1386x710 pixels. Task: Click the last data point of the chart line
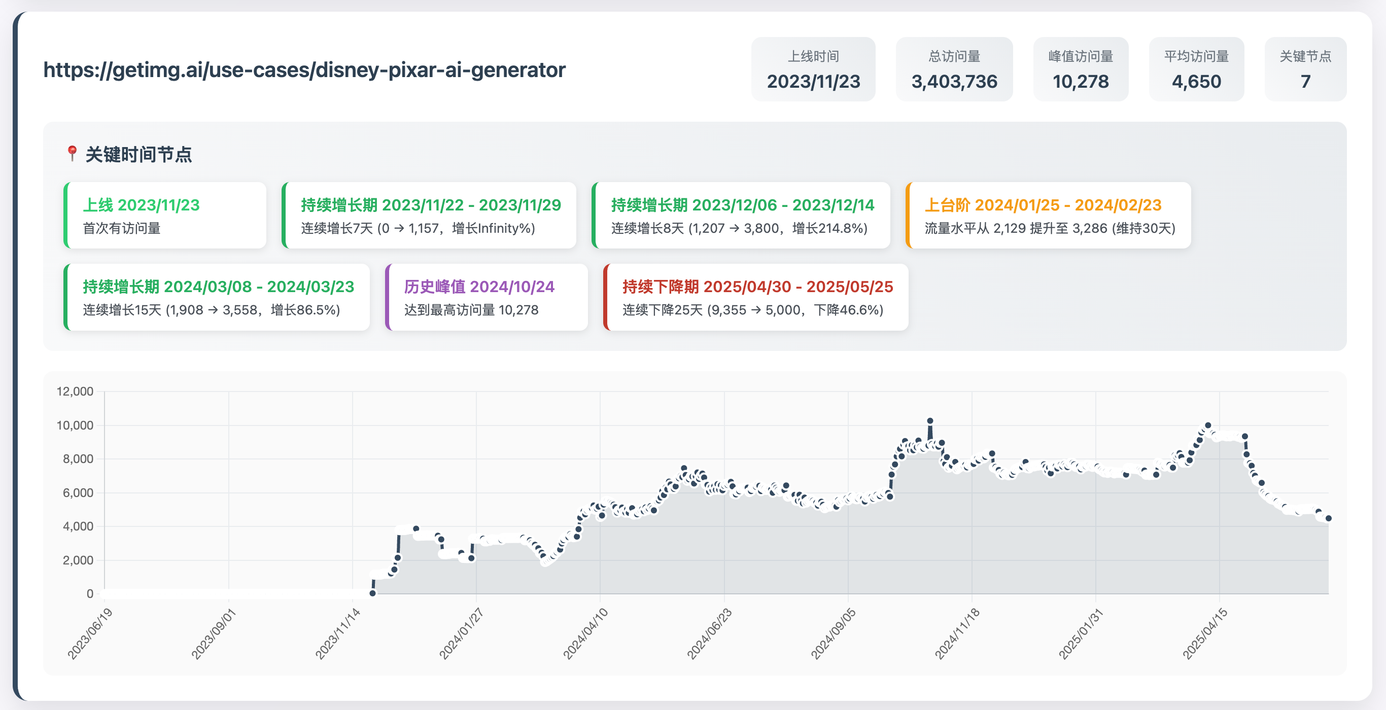click(1329, 518)
